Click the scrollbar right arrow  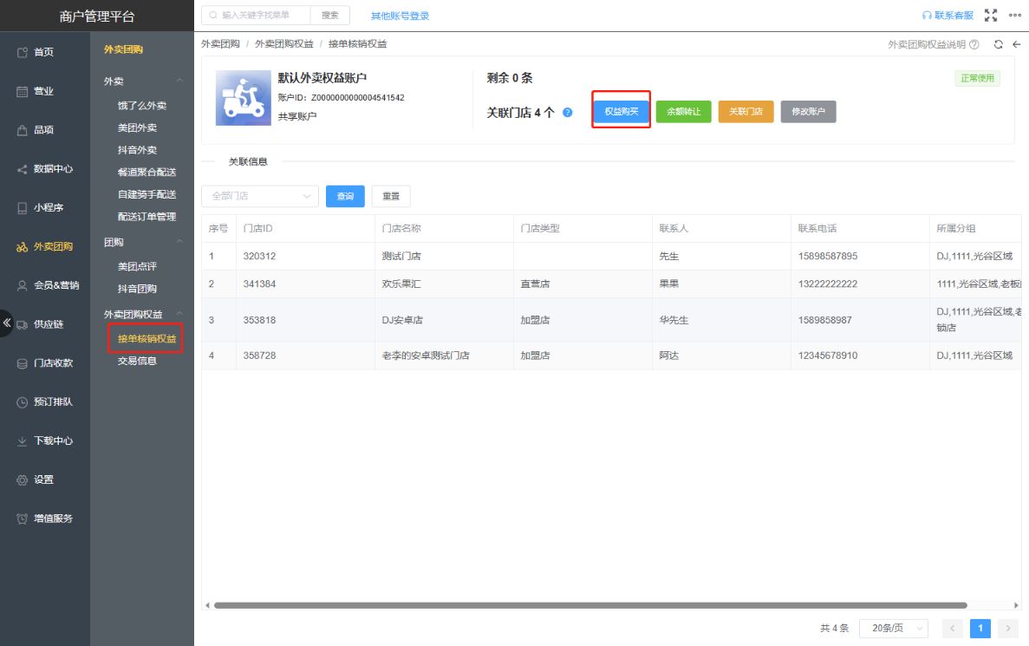1016,605
